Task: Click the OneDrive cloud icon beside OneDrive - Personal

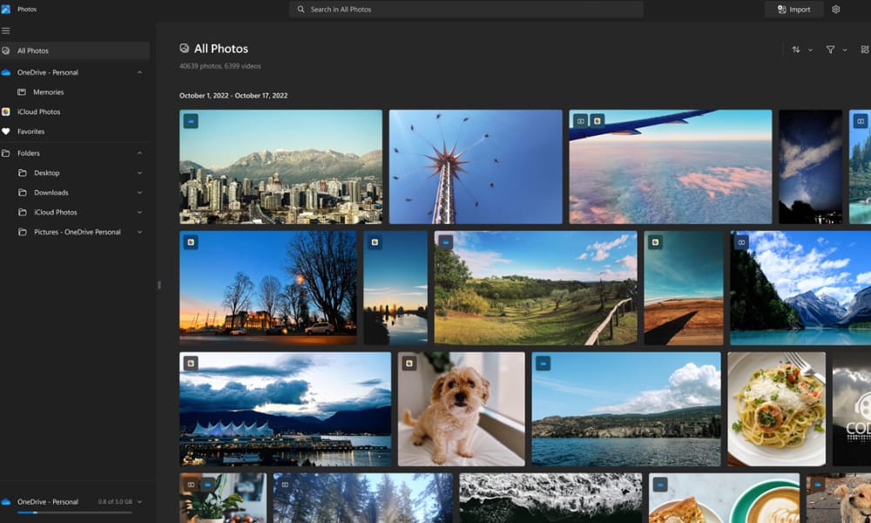Action: coord(6,72)
